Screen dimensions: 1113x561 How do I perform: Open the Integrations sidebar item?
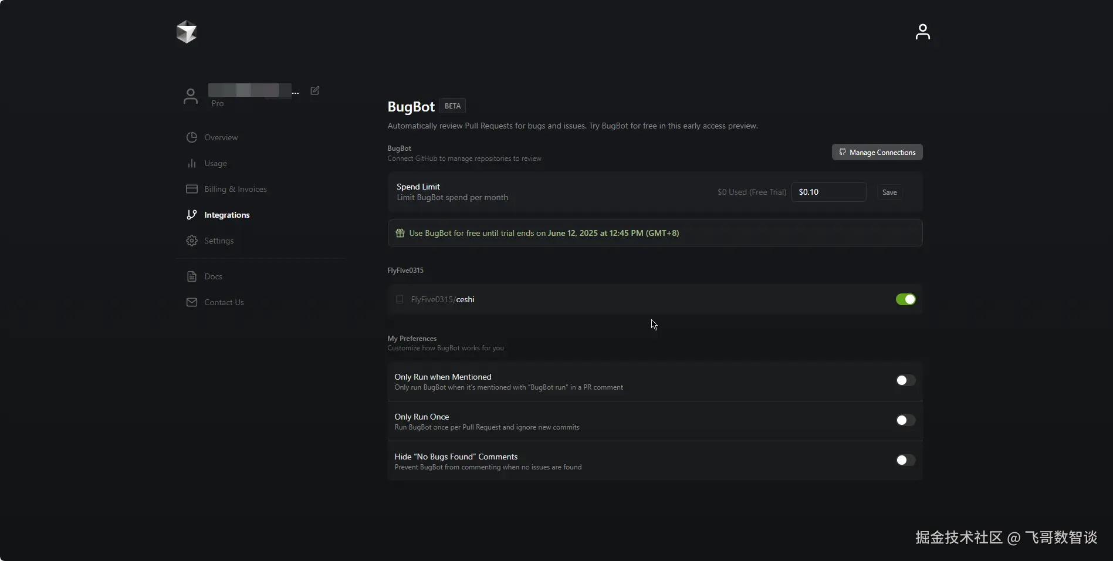[x=226, y=215]
